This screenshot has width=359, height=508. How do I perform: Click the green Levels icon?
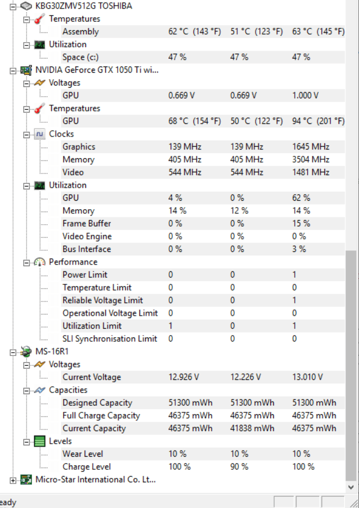(x=39, y=441)
